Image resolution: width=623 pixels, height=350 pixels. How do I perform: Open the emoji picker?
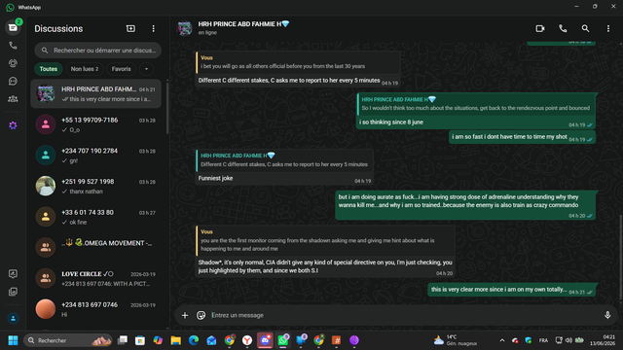(202, 315)
